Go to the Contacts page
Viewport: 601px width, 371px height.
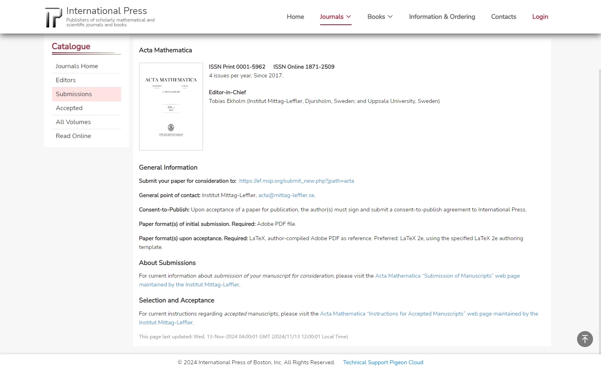pyautogui.click(x=503, y=17)
